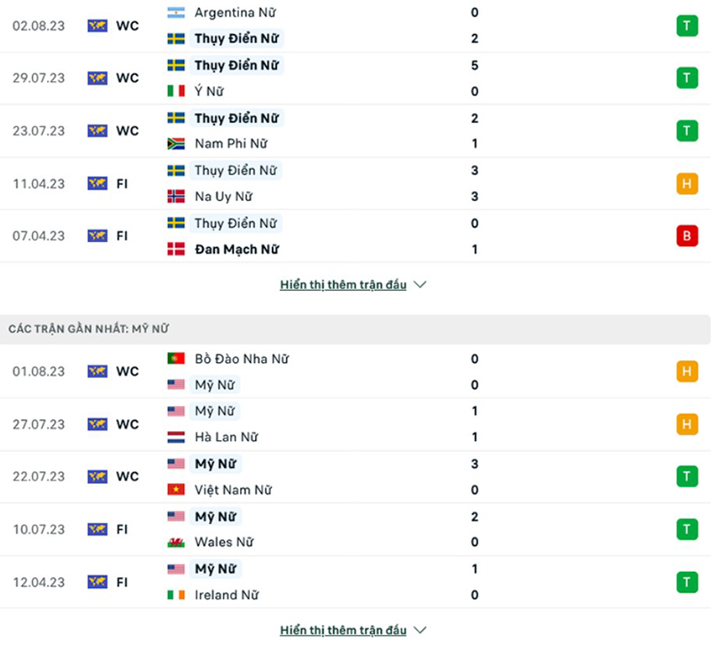Click the Nam Phi Nữ flag icon
Image resolution: width=711 pixels, height=660 pixels.
(176, 143)
